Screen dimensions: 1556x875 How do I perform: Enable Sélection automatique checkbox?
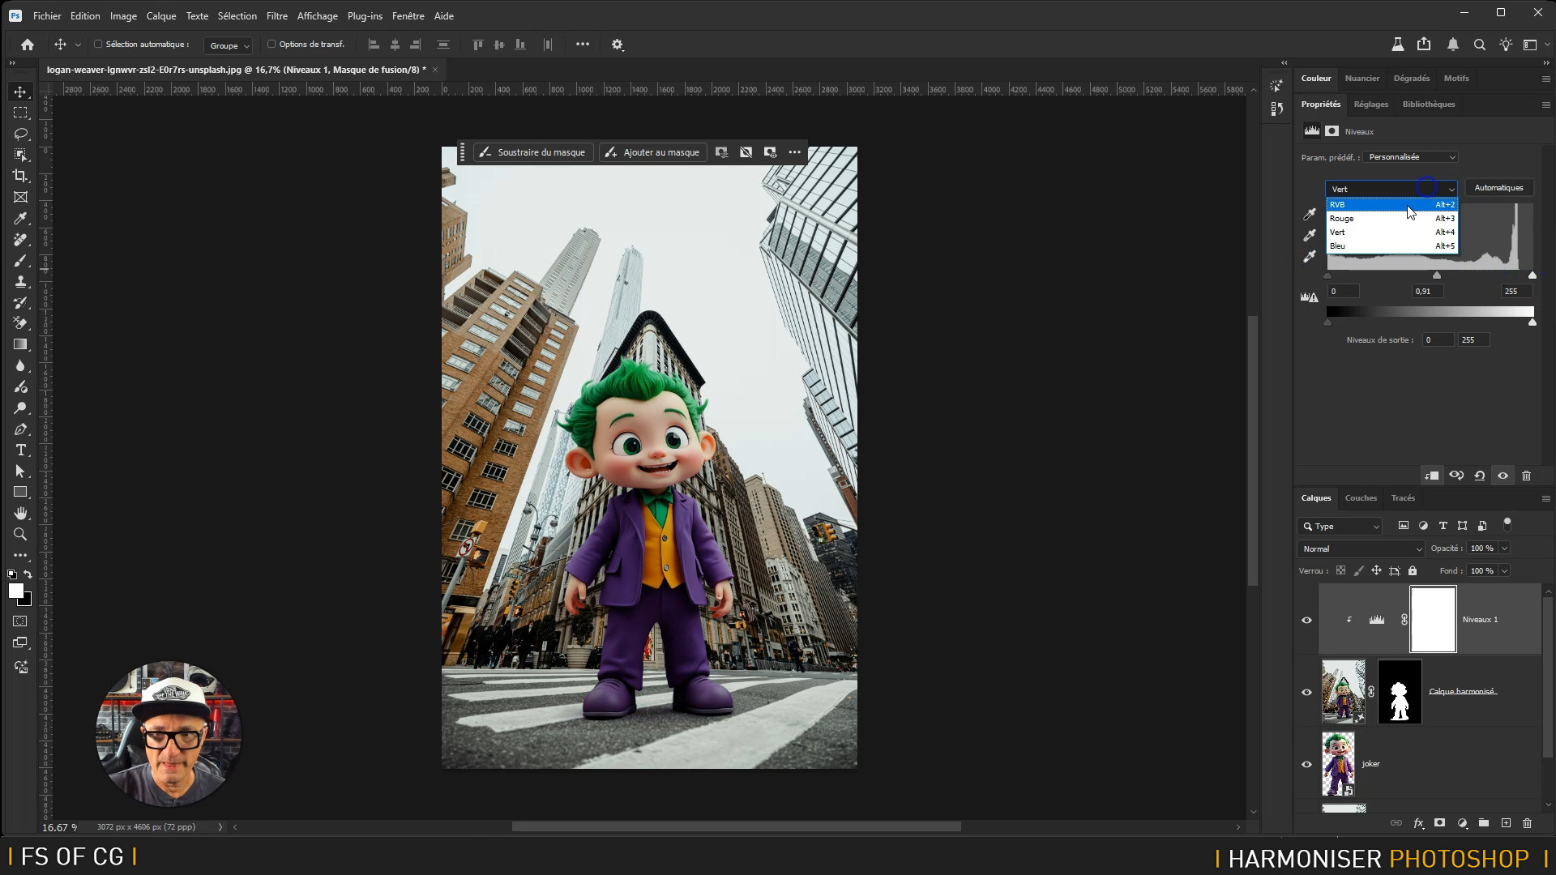(x=98, y=45)
